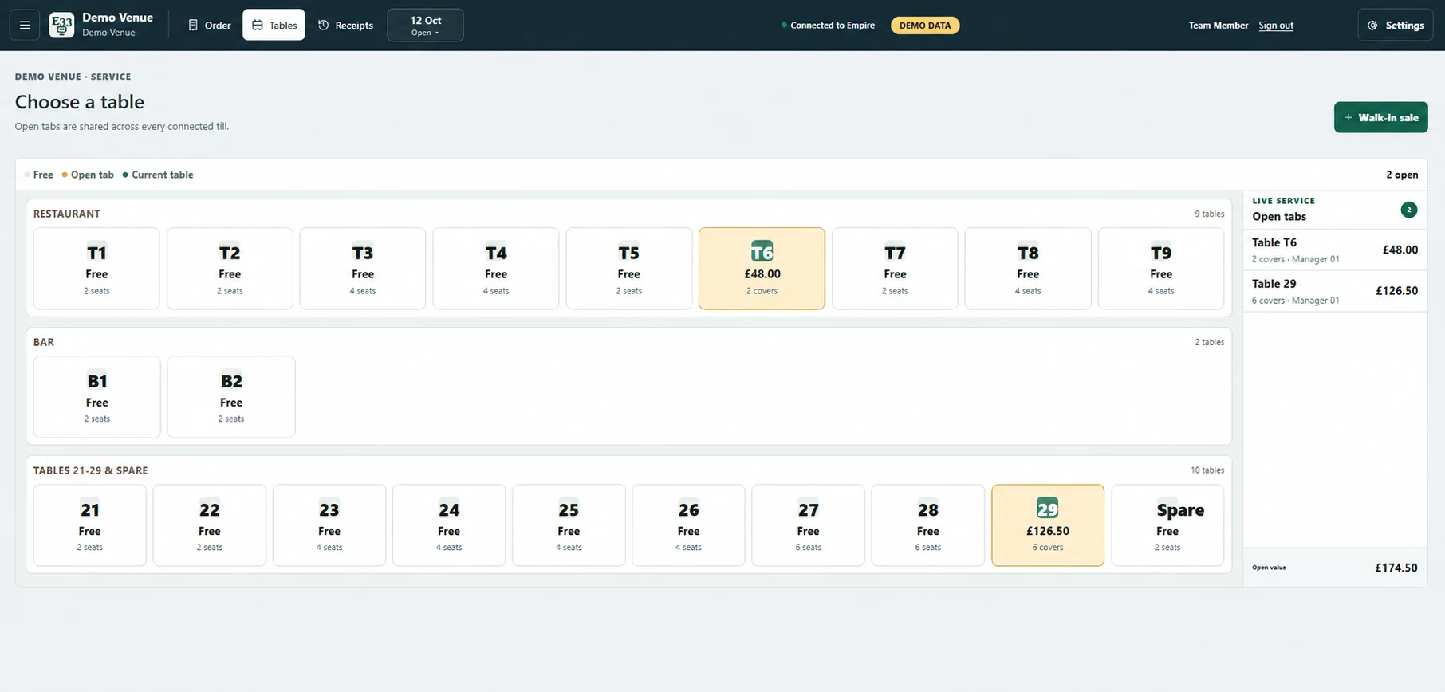Open the Receipts tab
The image size is (1445, 692).
pyautogui.click(x=345, y=25)
